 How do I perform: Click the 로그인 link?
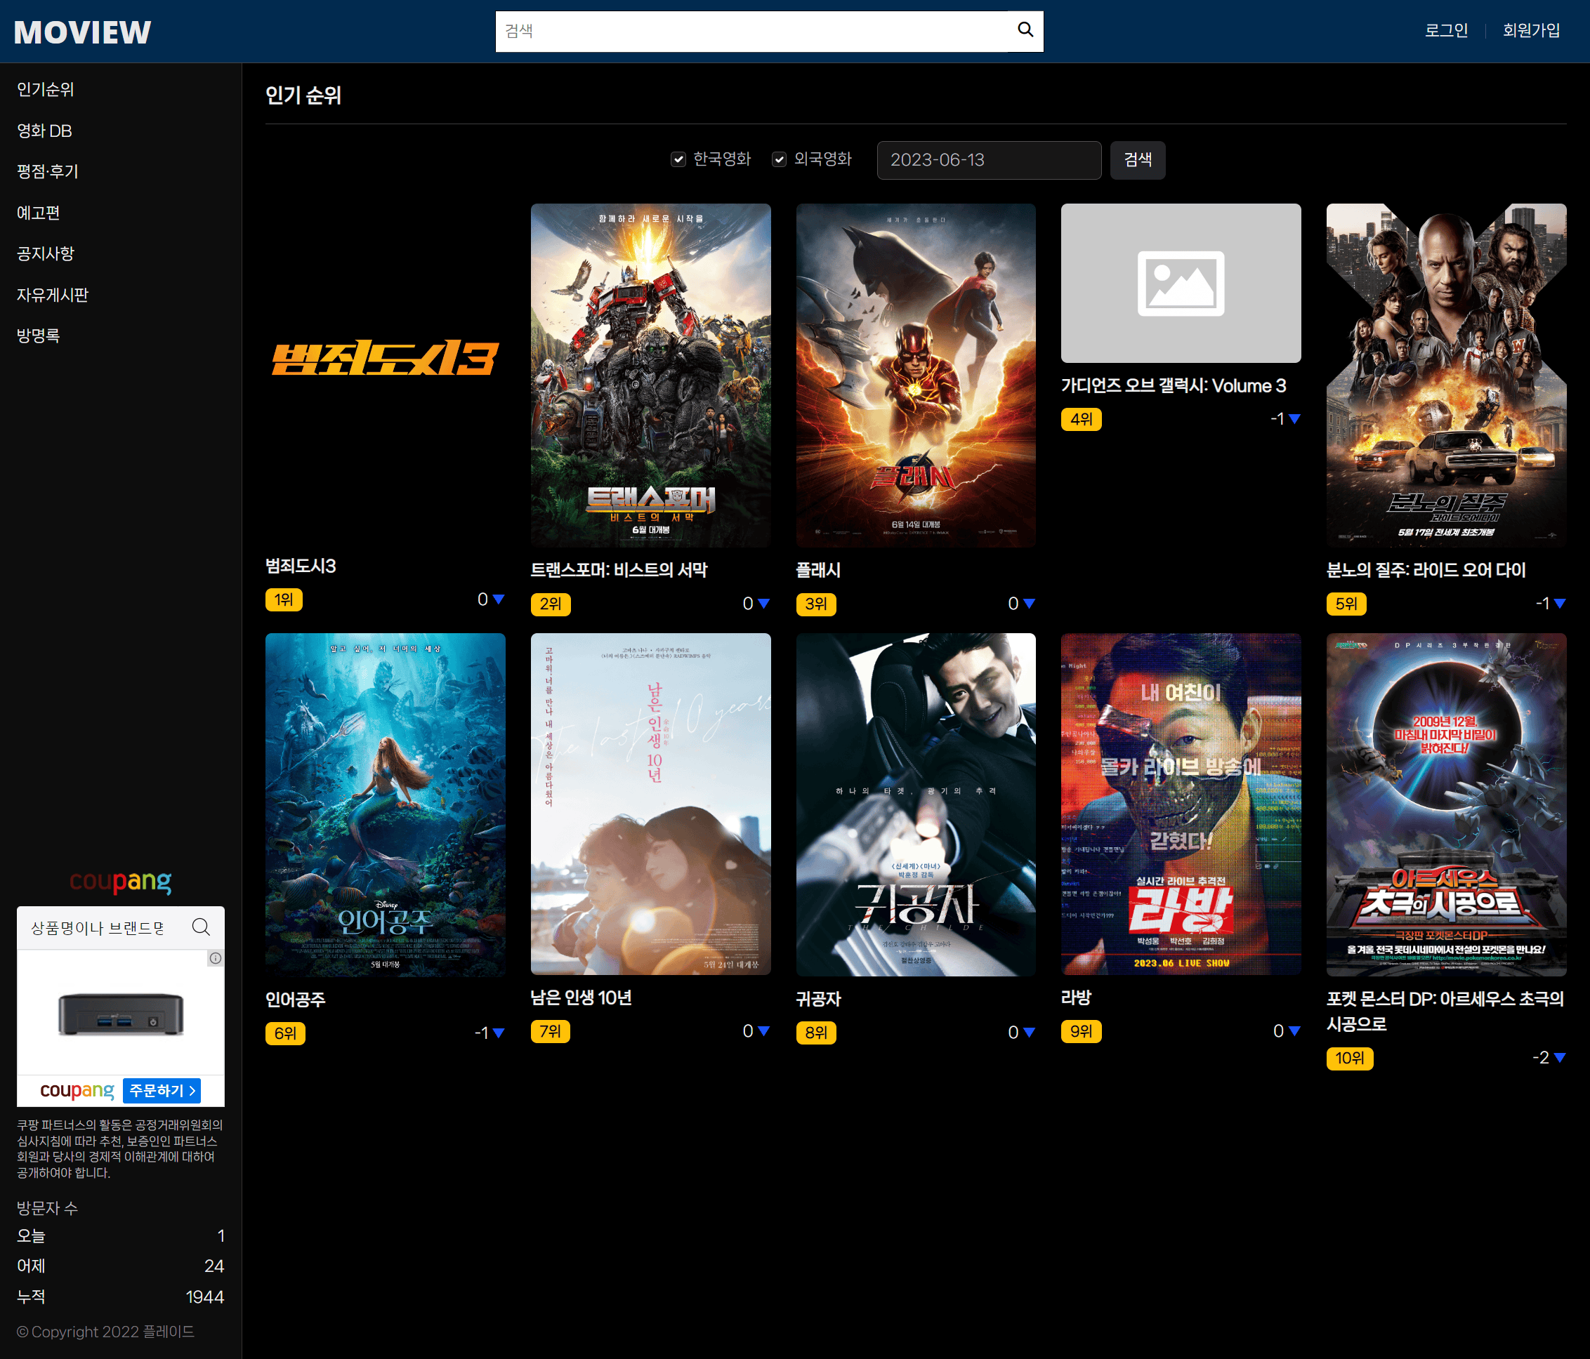pos(1446,31)
